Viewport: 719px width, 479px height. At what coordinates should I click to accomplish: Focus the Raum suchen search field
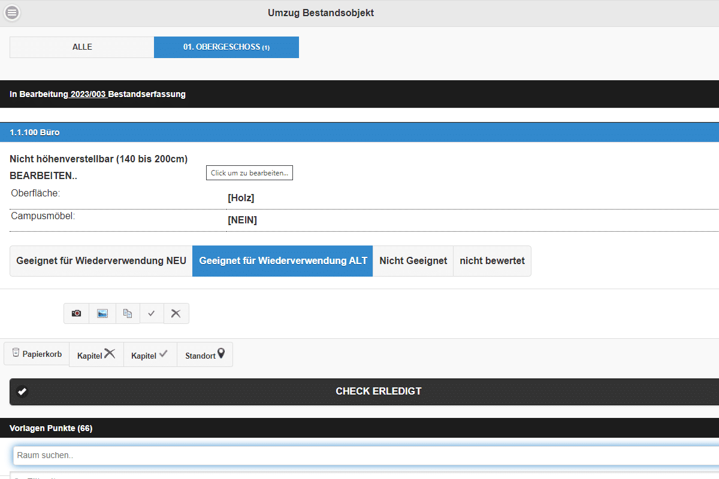click(359, 455)
